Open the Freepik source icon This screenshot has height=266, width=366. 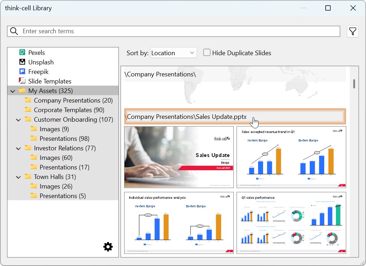pos(22,72)
